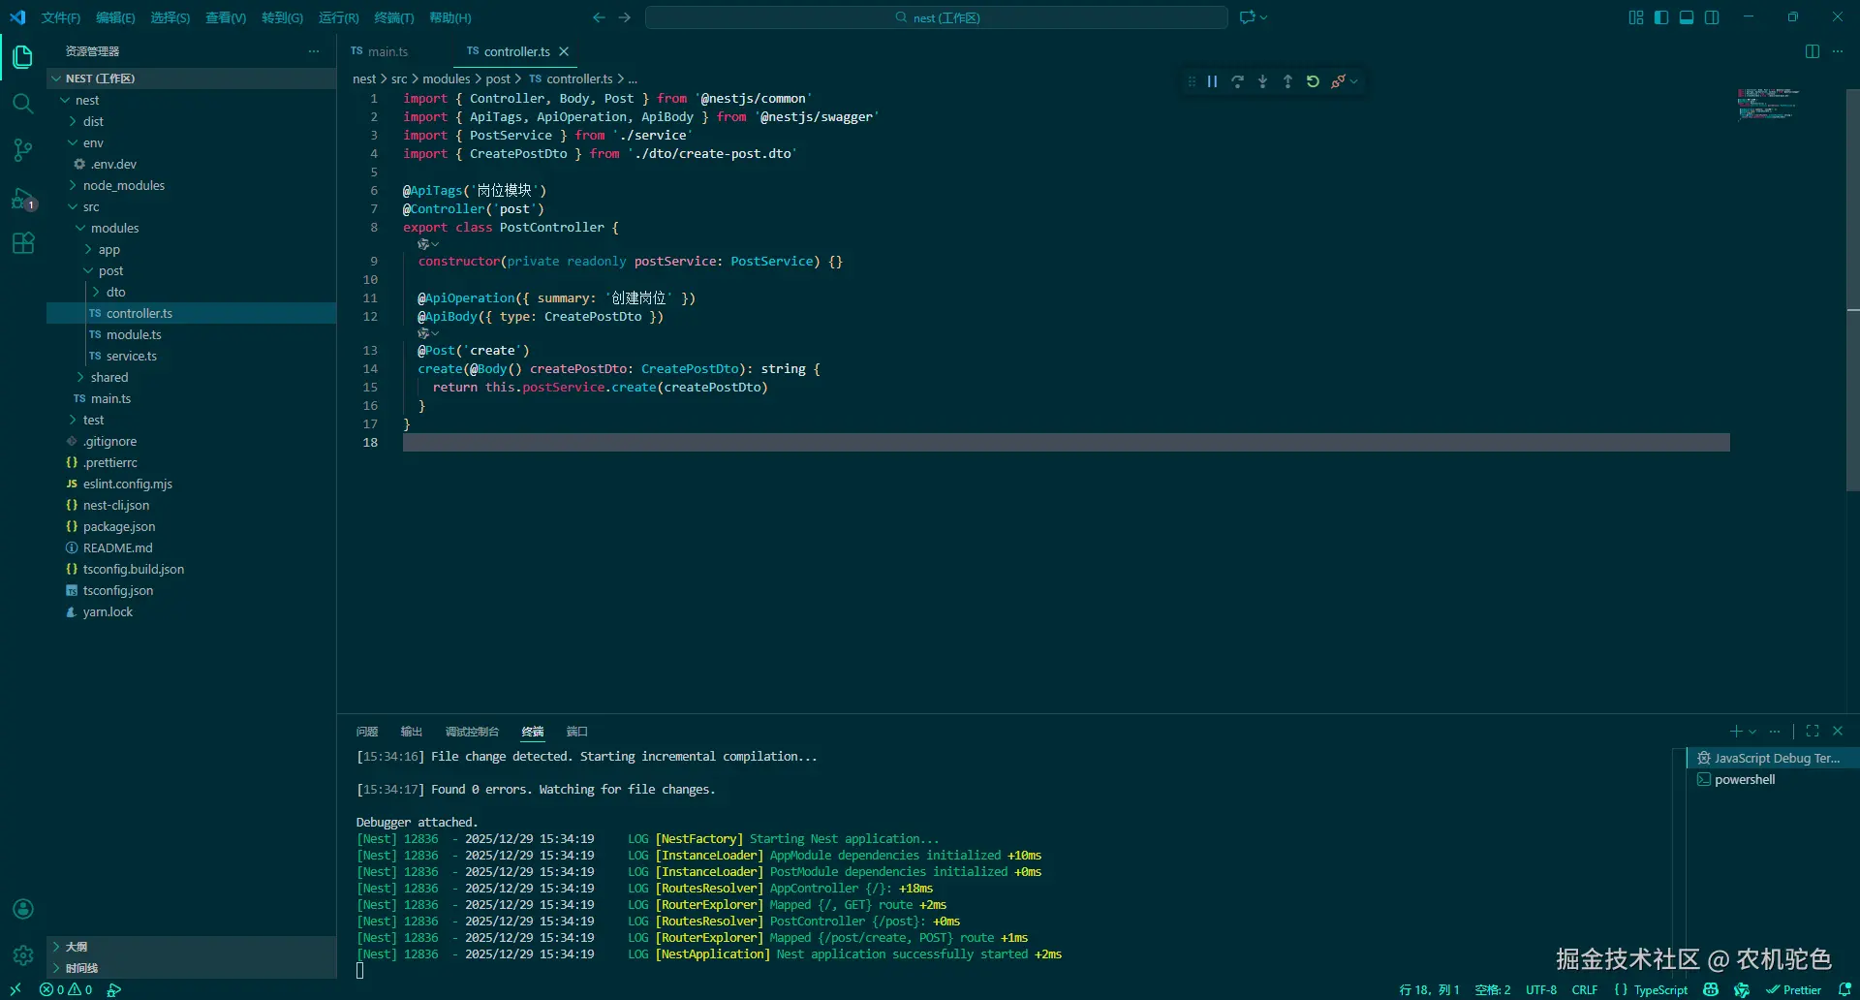Image resolution: width=1860 pixels, height=1000 pixels.
Task: Open the Manage gear icon
Action: pos(23,955)
